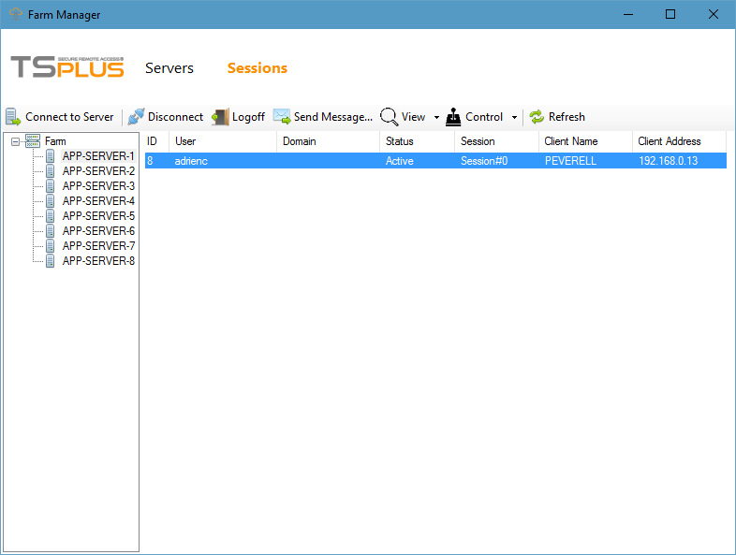Click the Disconnect plug icon
736x555 pixels.
136,117
